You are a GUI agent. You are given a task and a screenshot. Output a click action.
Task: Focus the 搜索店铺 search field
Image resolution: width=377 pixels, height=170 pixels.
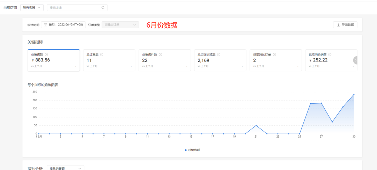point(77,7)
